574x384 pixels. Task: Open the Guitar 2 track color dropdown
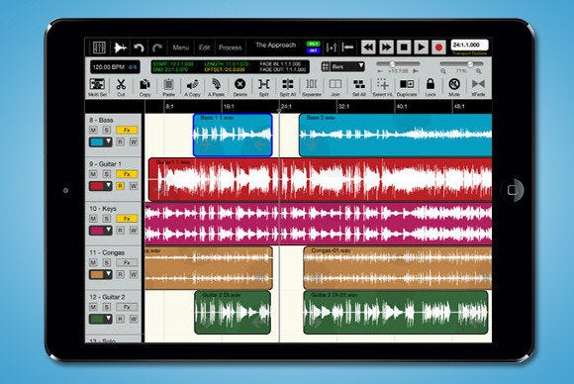tap(100, 319)
